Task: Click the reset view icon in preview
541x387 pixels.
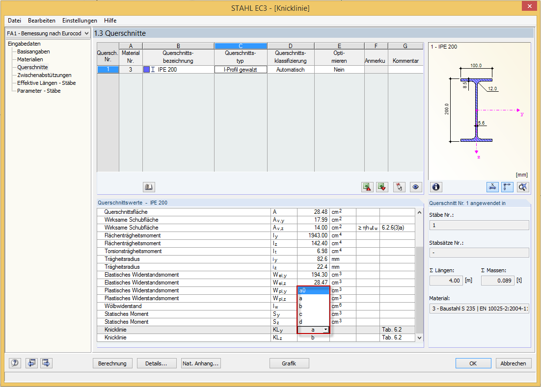Action: 523,187
